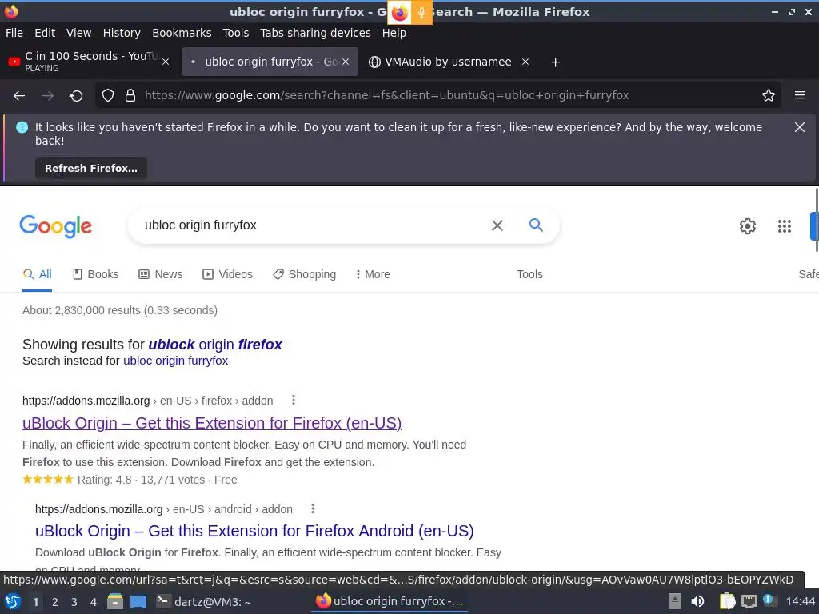The image size is (819, 614).
Task: Select Firefox taskbar window entry
Action: pos(390,601)
